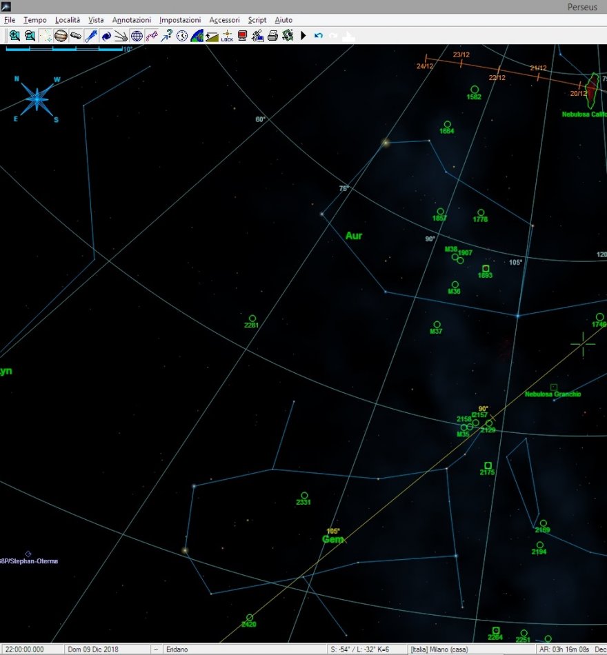Click the greyed-out redo arrow
607x655 pixels.
(x=333, y=36)
